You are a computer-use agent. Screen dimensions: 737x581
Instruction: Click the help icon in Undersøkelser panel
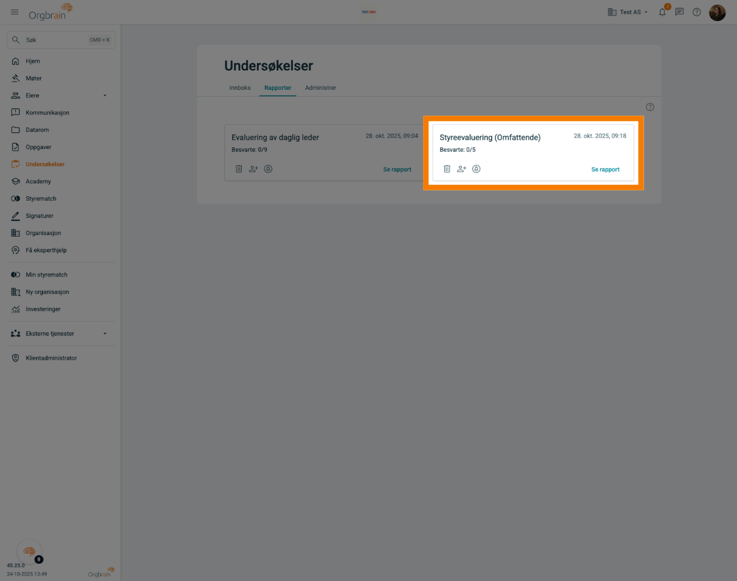coord(650,107)
